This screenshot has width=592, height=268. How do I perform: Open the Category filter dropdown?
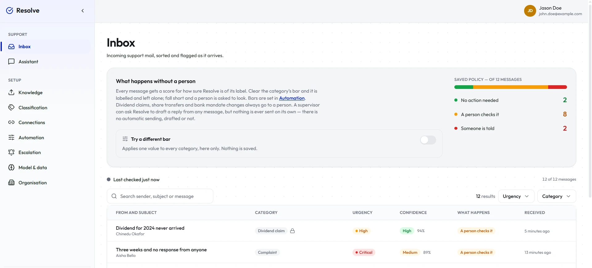pos(557,196)
